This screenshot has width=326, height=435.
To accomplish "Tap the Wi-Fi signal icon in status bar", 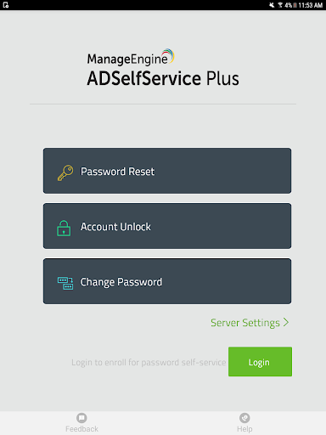I will pyautogui.click(x=280, y=5).
